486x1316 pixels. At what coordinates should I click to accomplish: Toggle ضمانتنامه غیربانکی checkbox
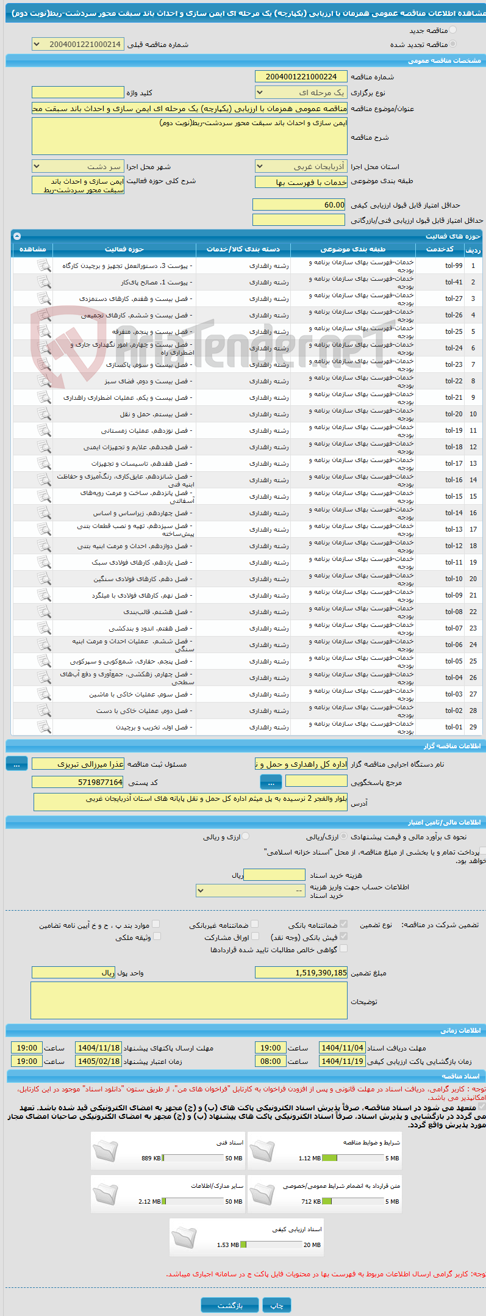tap(254, 924)
